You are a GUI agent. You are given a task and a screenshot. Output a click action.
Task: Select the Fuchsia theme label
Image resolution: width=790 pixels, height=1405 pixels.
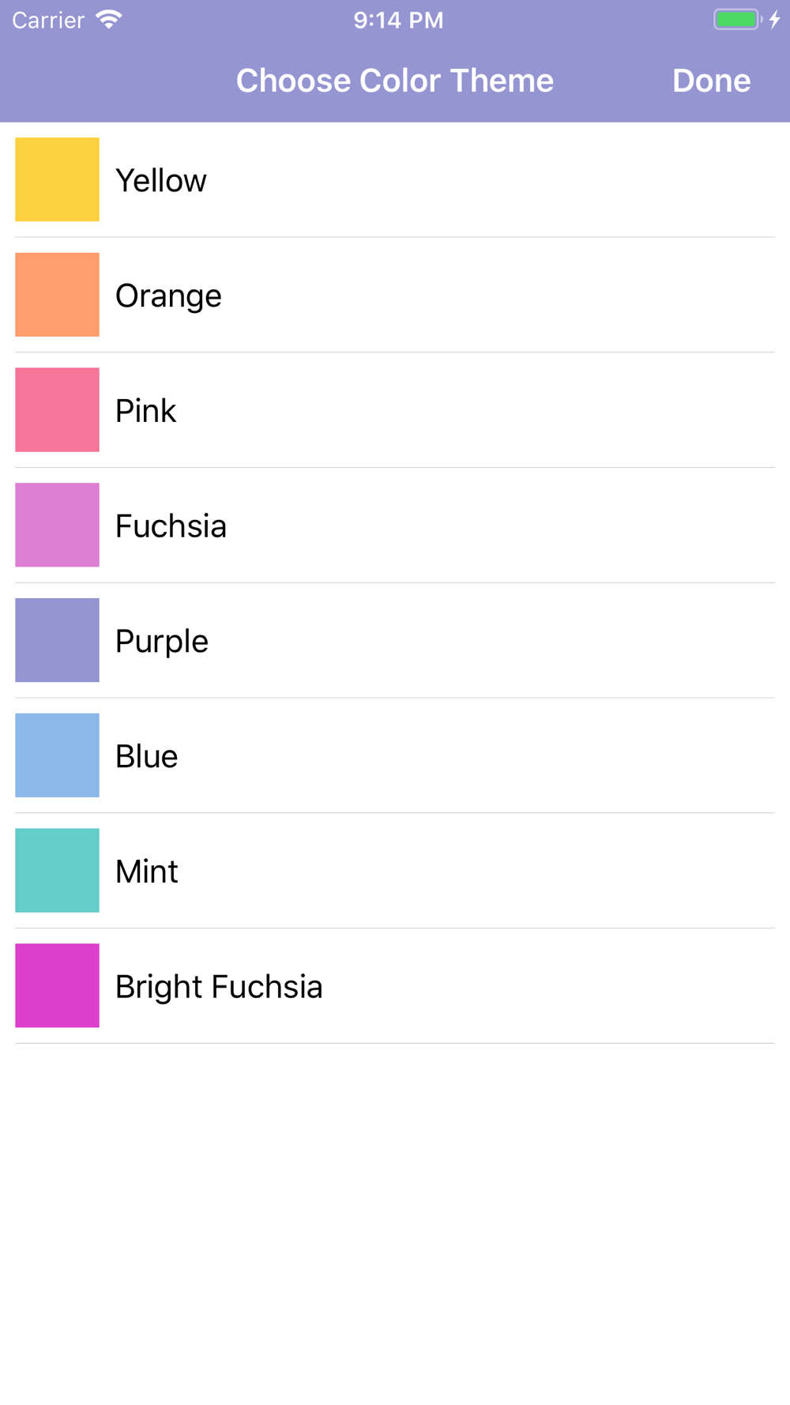(171, 526)
